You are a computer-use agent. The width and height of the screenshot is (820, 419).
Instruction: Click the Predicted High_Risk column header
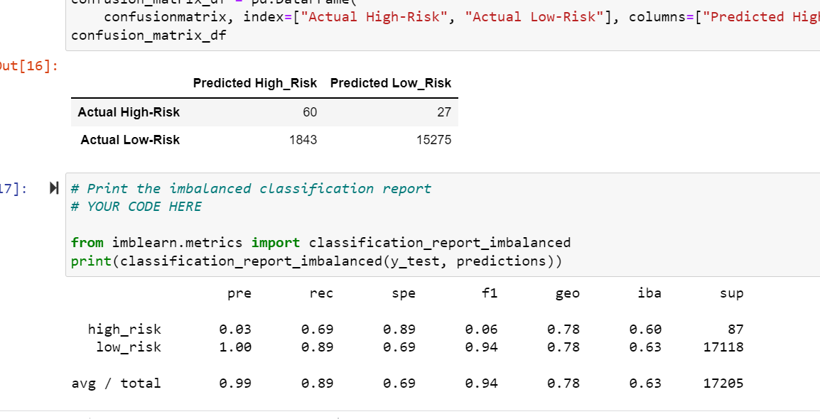pos(254,83)
